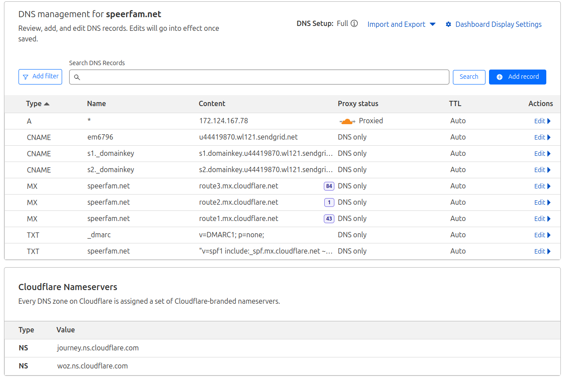Open Dashboard Display Settings link
This screenshot has width=567, height=379.
pyautogui.click(x=498, y=25)
